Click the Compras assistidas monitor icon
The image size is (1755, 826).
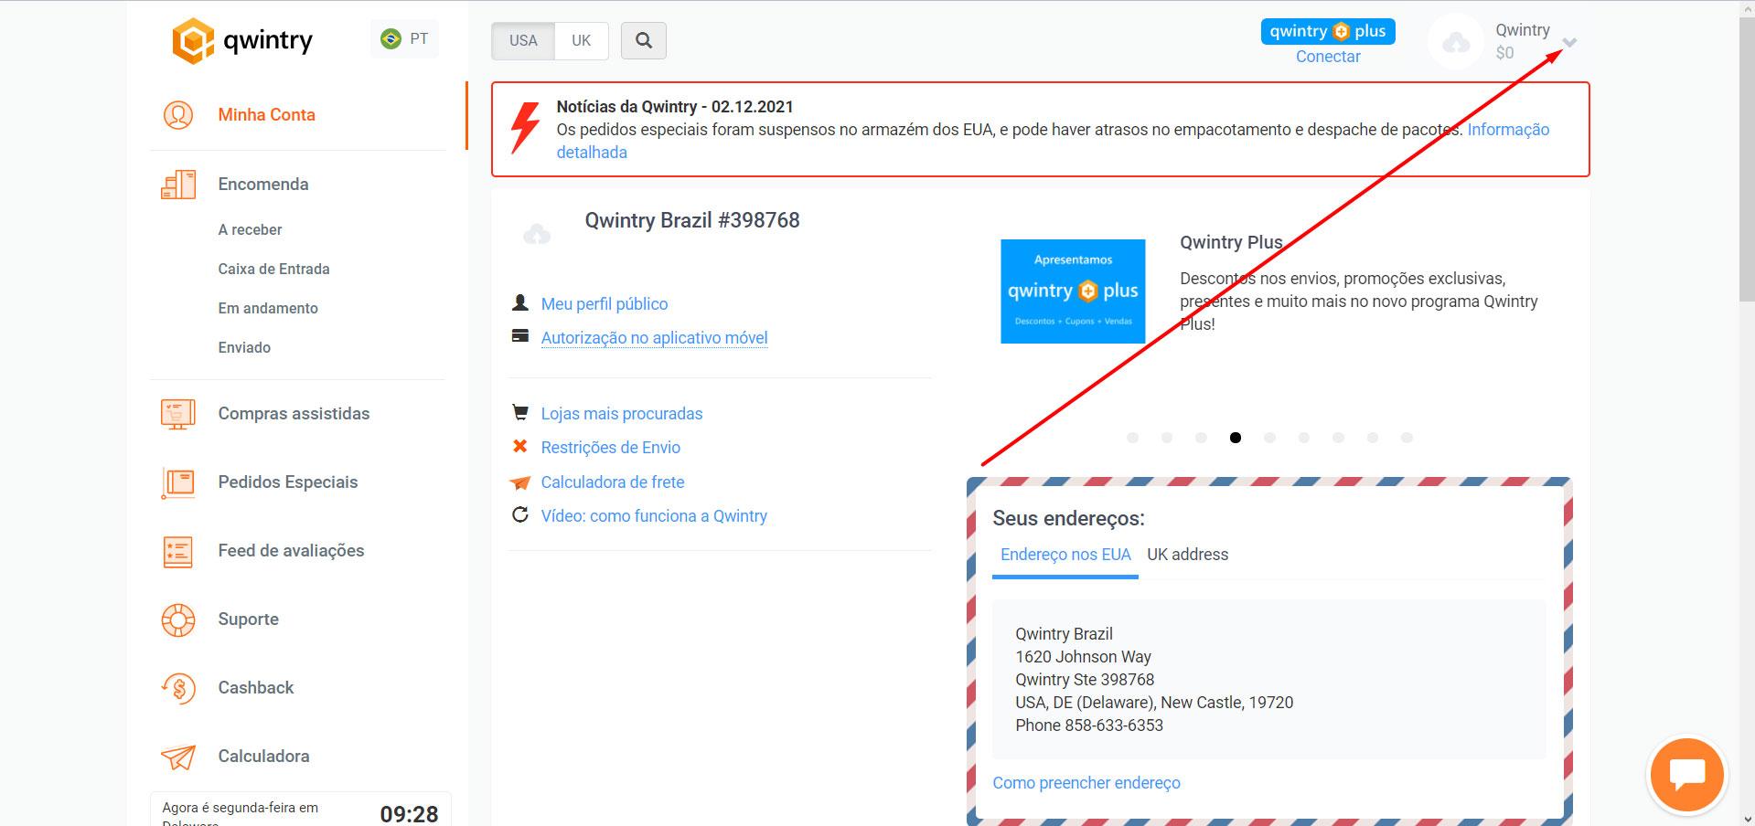pos(178,414)
